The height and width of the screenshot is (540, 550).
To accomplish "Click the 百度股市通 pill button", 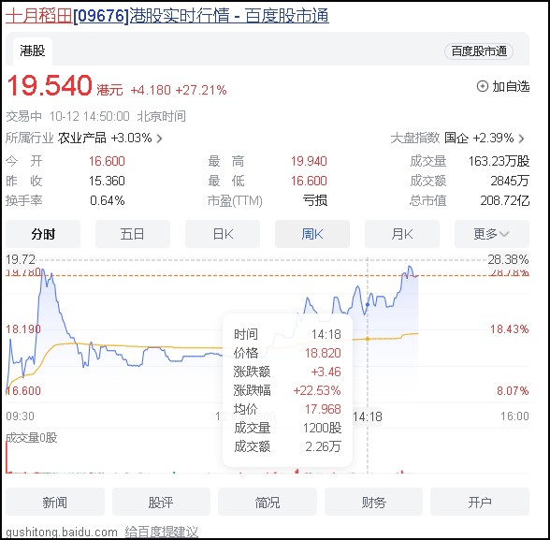I will pos(479,51).
